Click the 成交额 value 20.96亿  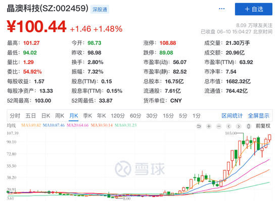pyautogui.click(x=235, y=52)
